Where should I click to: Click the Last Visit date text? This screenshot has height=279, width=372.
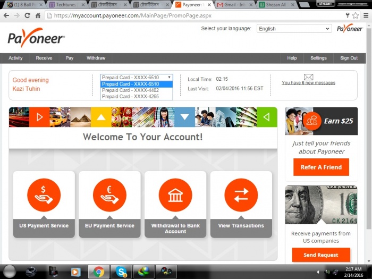click(x=240, y=89)
